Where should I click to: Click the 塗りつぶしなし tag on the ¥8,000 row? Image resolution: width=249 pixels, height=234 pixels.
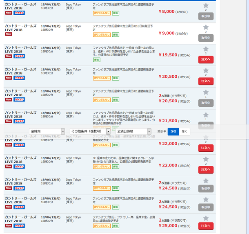102,13
